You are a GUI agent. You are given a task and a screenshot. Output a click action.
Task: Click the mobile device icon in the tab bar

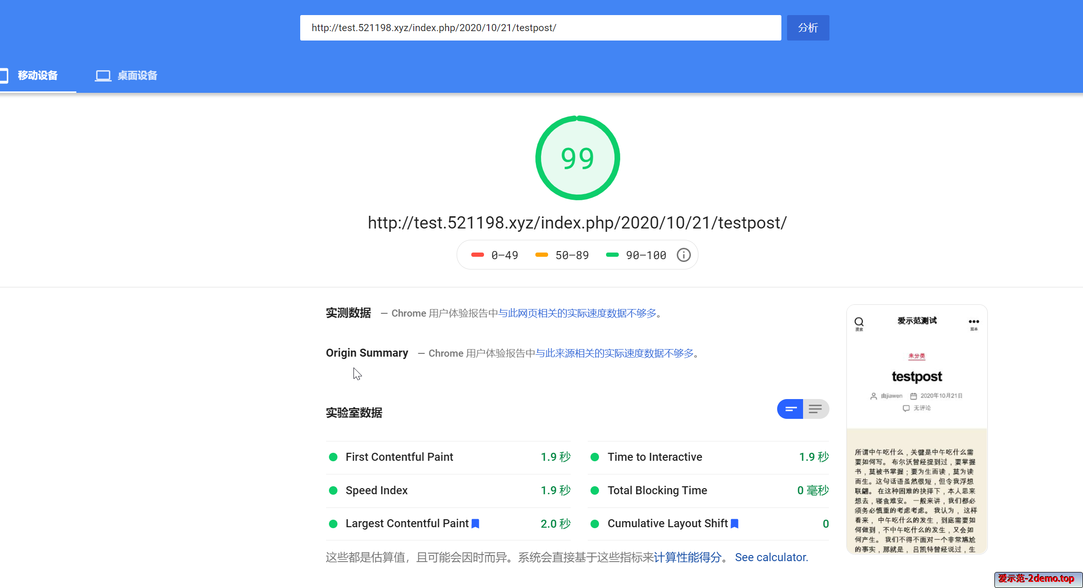click(x=4, y=75)
